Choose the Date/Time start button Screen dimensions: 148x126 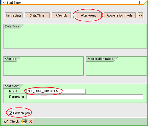[37, 15]
